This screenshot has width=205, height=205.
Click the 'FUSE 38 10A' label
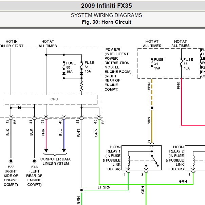(188, 64)
